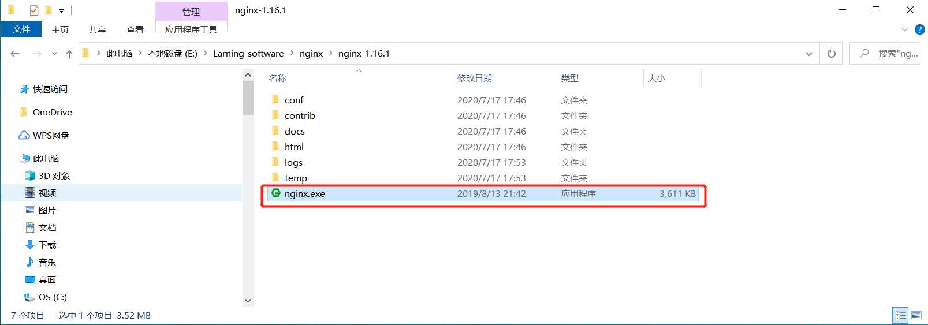
Task: Navigate to 本地磁盘 (E:) in breadcrumb
Action: 173,53
